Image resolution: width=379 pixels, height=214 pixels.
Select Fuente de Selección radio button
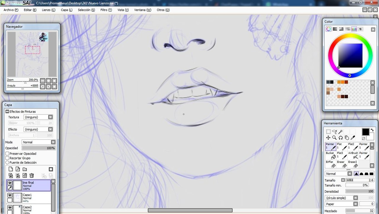click(7, 162)
